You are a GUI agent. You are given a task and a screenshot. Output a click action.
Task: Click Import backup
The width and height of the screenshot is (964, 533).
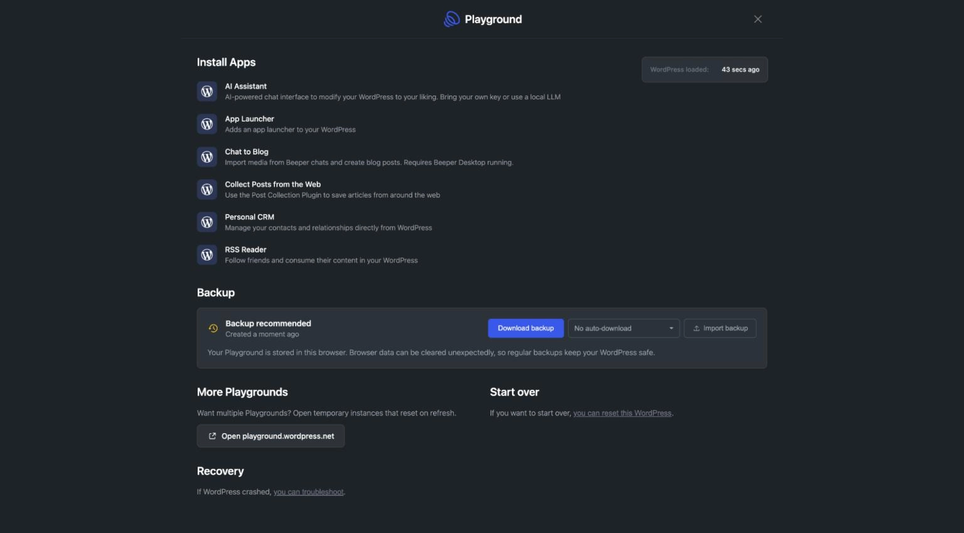720,328
